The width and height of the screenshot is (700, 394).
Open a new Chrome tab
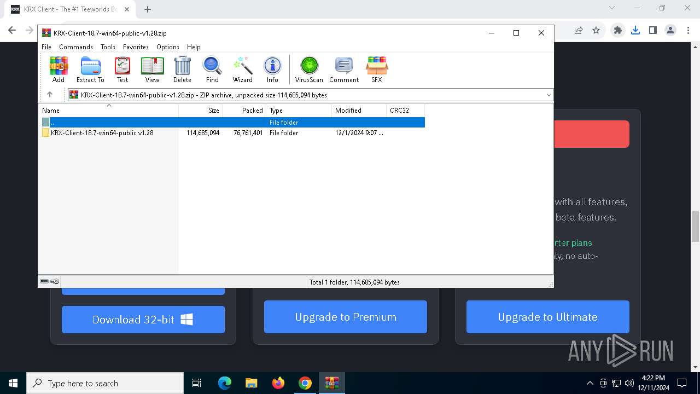(x=148, y=9)
